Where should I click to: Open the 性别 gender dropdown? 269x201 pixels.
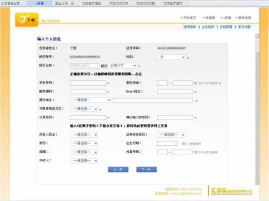pyautogui.click(x=171, y=57)
